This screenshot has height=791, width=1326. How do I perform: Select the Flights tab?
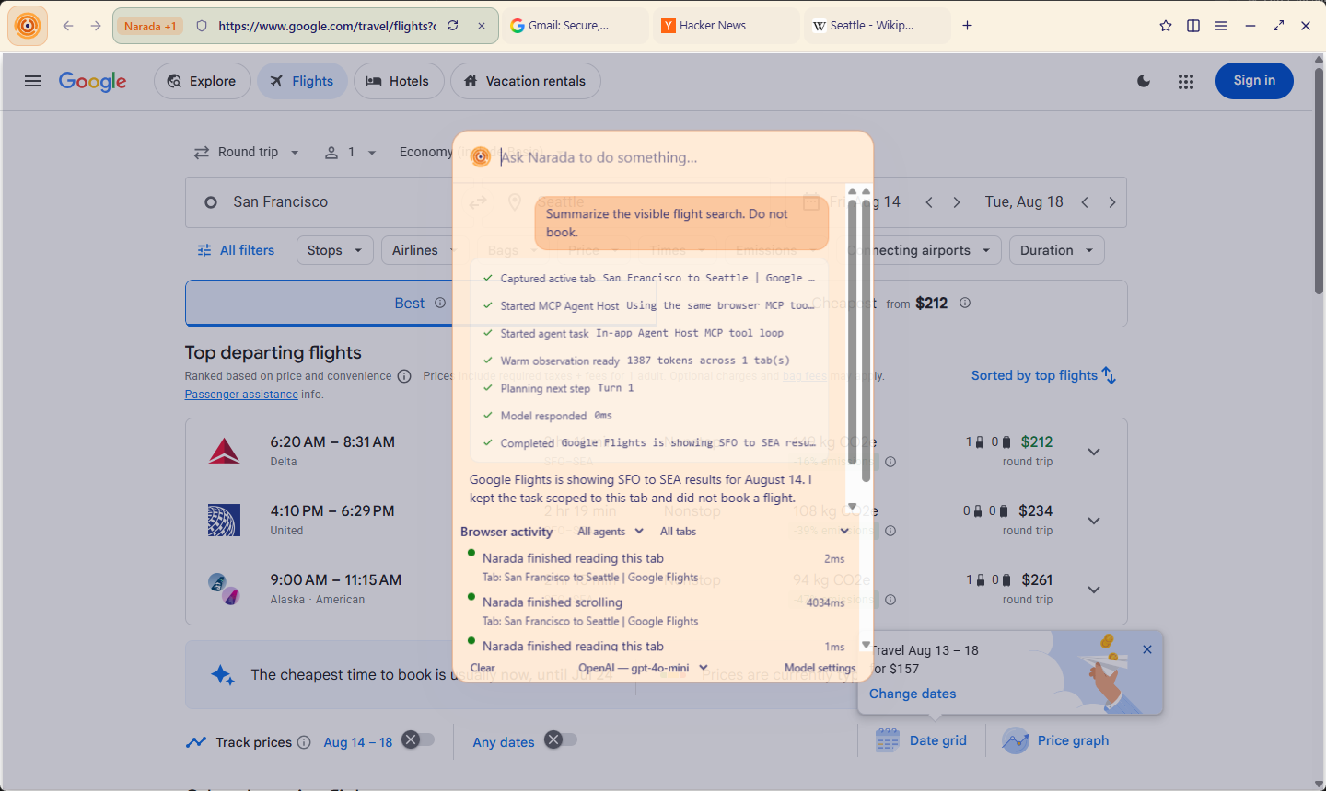click(302, 81)
